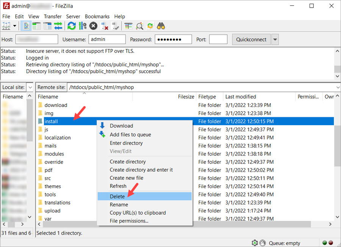Select the modules folder icon
The height and width of the screenshot is (247, 341).
pyautogui.click(x=40, y=154)
